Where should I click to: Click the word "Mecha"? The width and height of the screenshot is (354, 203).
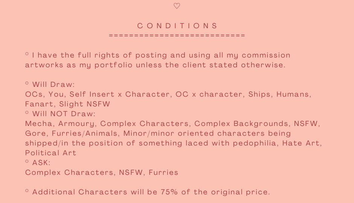[x=38, y=124]
